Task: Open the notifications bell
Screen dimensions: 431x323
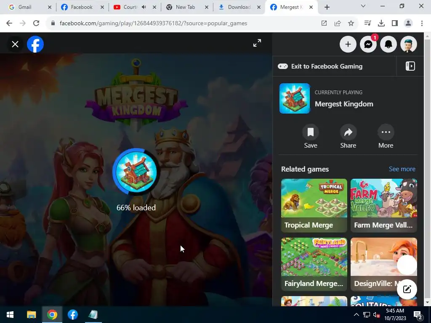Action: click(x=388, y=44)
